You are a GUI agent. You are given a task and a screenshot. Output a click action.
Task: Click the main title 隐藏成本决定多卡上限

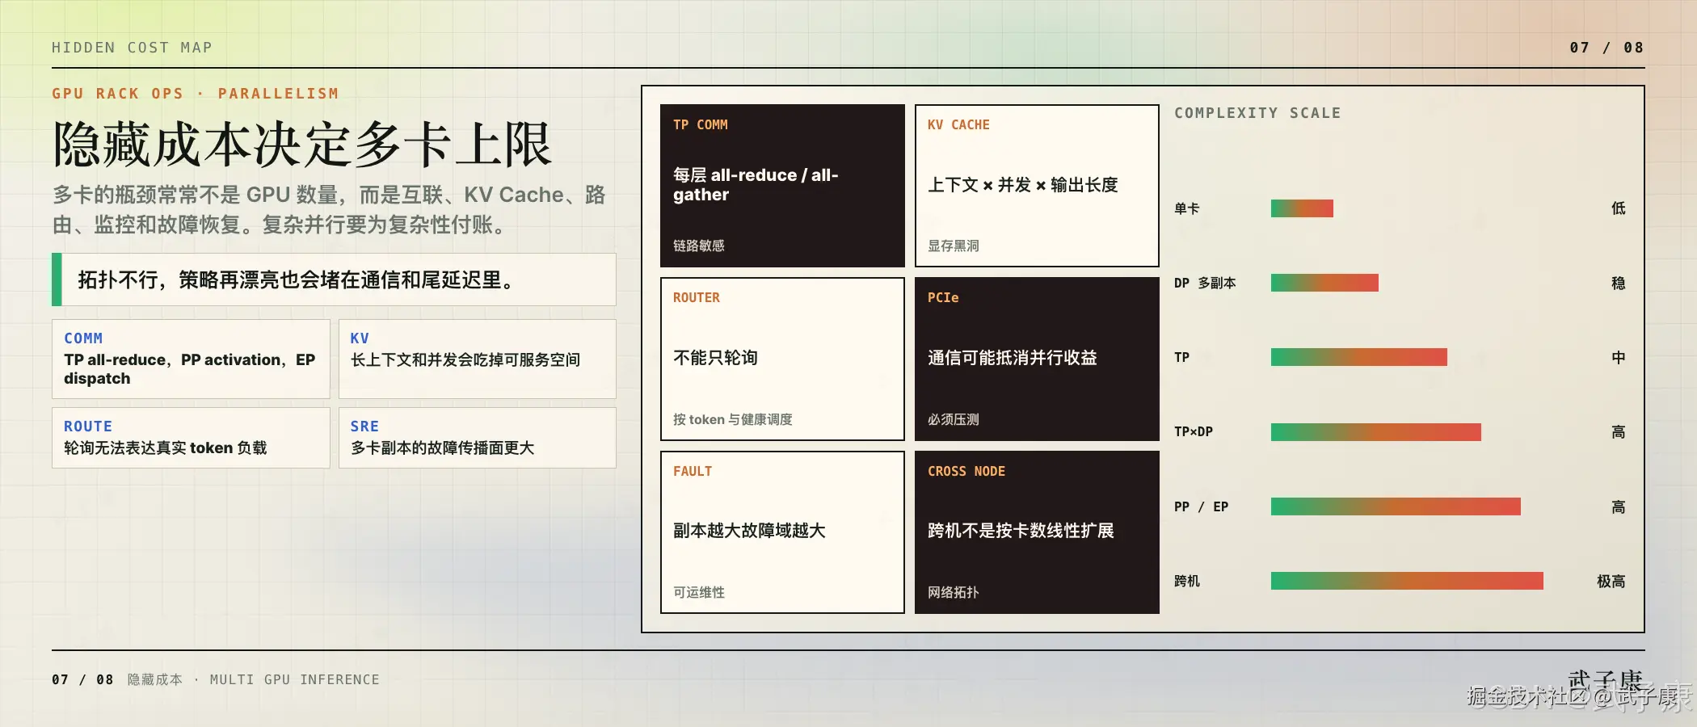point(302,145)
